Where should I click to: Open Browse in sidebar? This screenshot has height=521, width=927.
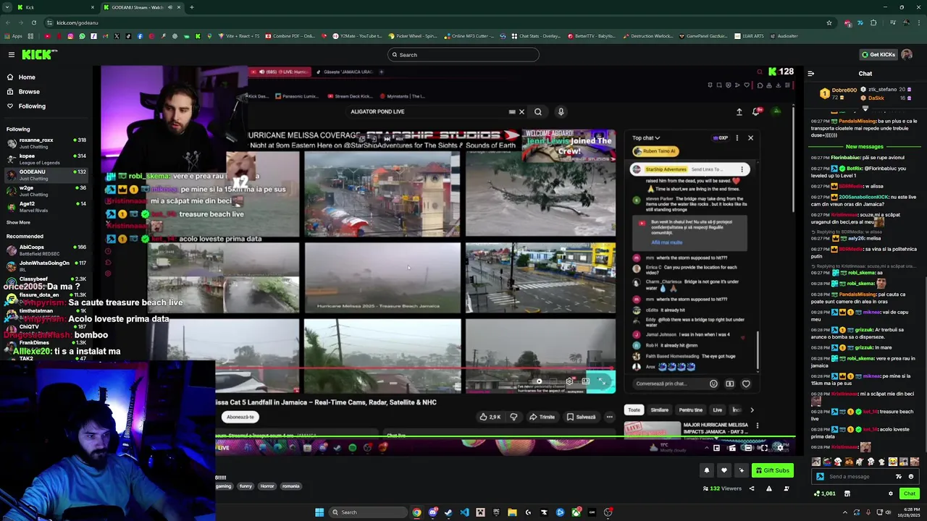tap(29, 91)
